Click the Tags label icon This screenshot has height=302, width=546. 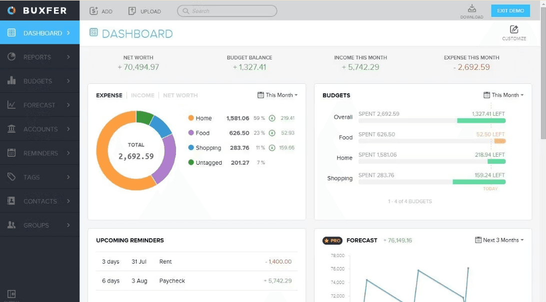pos(11,177)
